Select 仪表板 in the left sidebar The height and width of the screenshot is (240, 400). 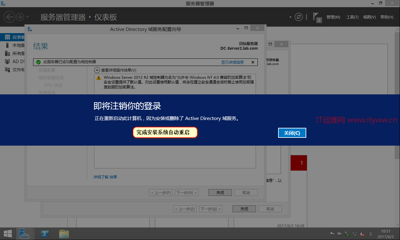pyautogui.click(x=12, y=37)
